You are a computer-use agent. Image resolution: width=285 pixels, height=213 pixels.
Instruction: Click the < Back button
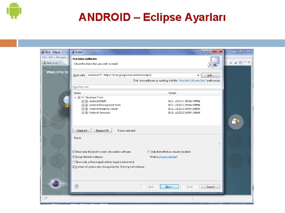click(150, 187)
